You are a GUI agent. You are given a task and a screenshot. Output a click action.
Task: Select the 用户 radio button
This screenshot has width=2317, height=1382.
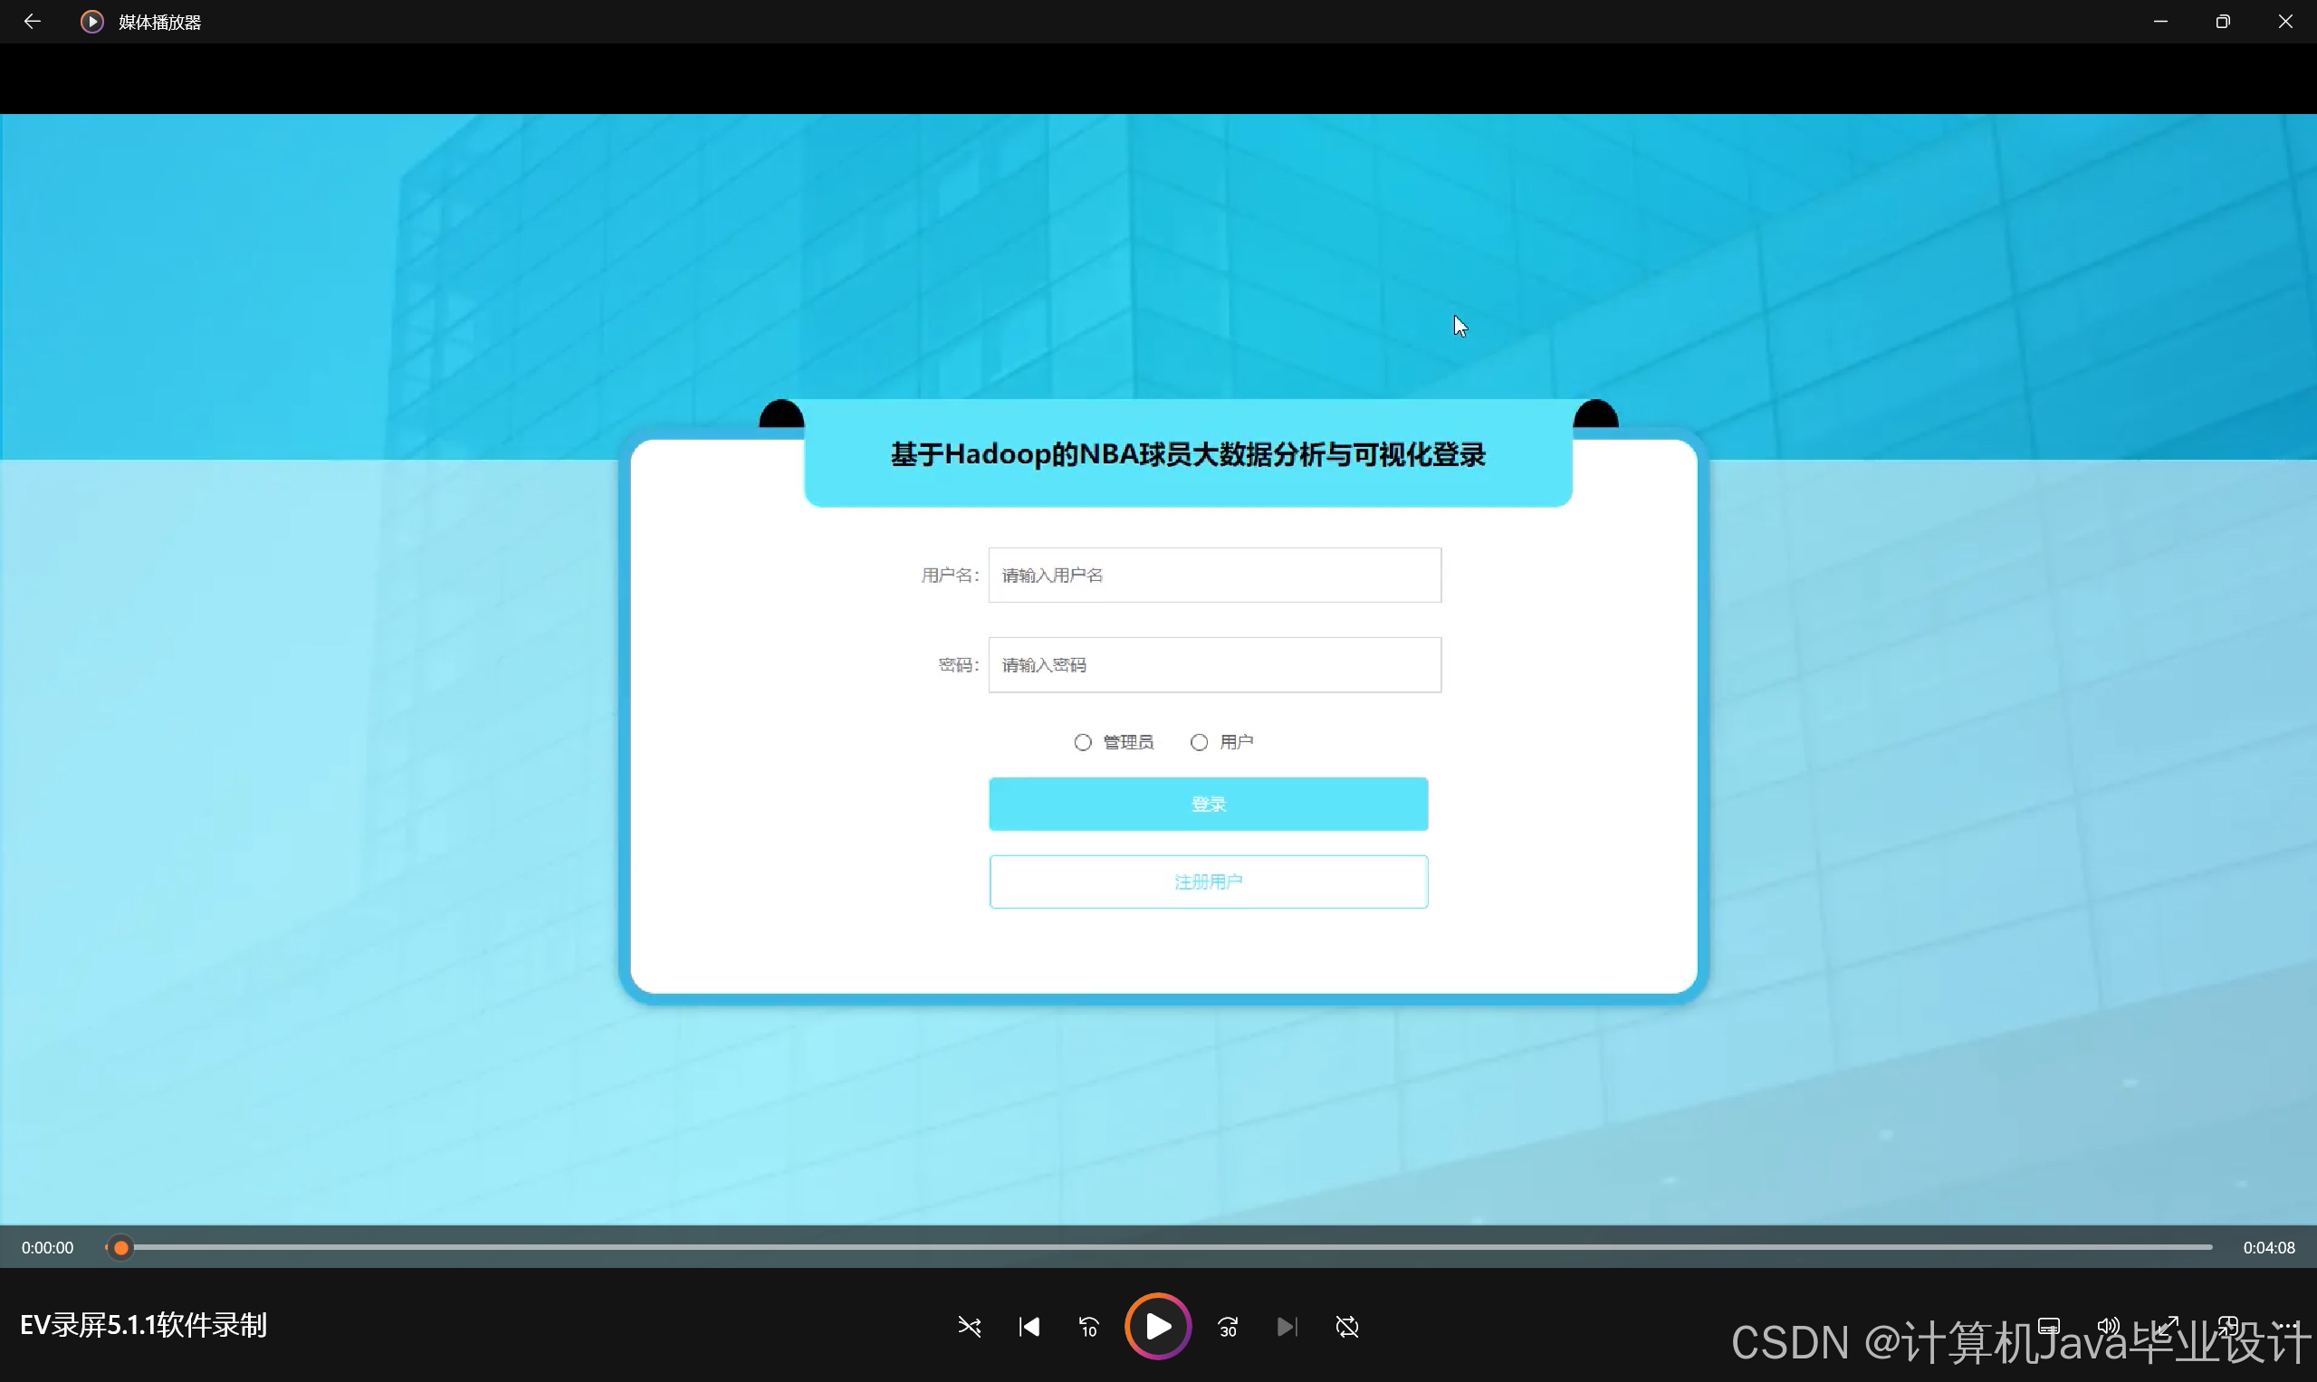(x=1199, y=742)
